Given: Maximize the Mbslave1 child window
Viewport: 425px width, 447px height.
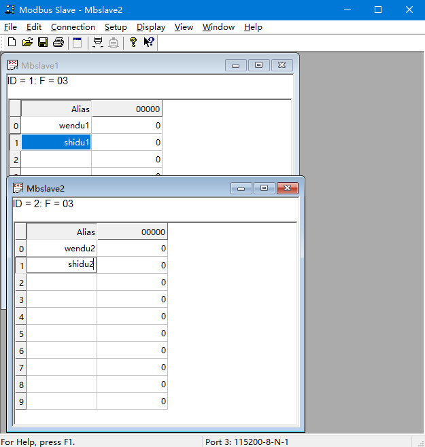Looking at the screenshot, I should (x=259, y=65).
